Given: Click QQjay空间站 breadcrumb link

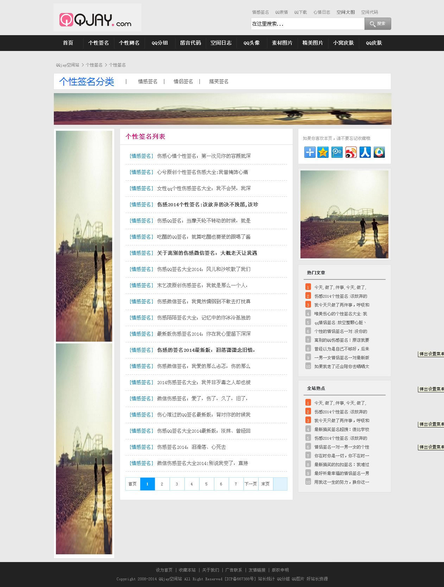Looking at the screenshot, I should [68, 65].
